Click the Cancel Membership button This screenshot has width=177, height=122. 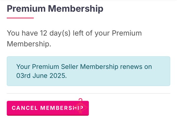click(48, 108)
